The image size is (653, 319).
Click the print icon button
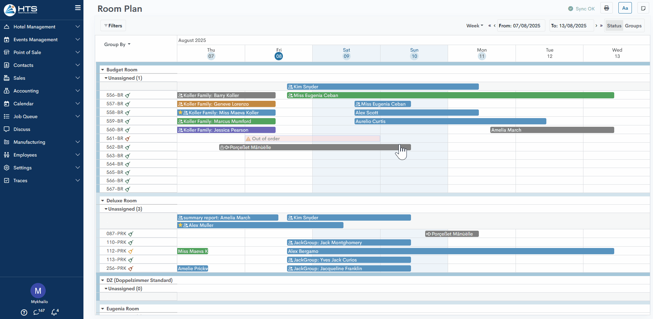pos(606,8)
